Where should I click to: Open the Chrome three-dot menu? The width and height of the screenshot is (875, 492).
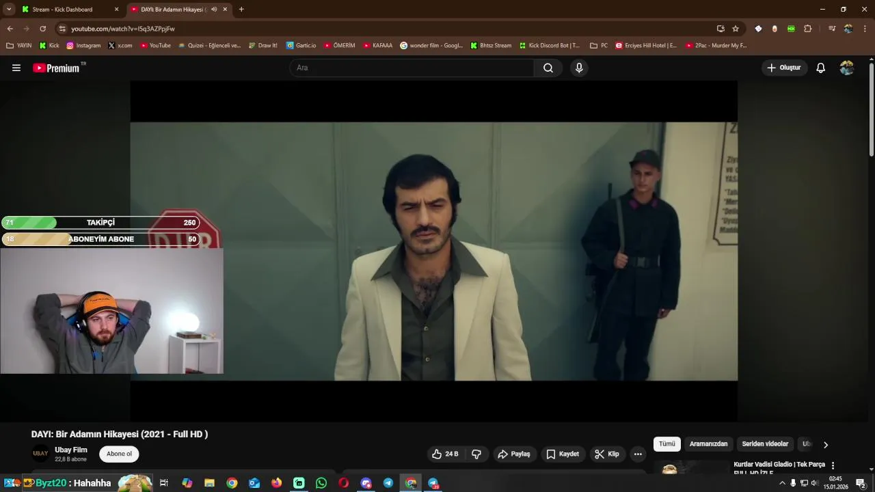[865, 29]
